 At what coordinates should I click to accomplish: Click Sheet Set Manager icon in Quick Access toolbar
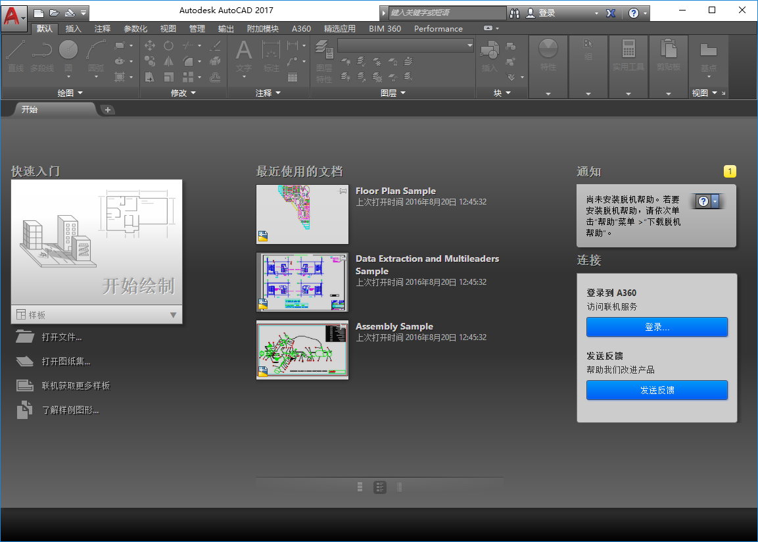pos(70,13)
